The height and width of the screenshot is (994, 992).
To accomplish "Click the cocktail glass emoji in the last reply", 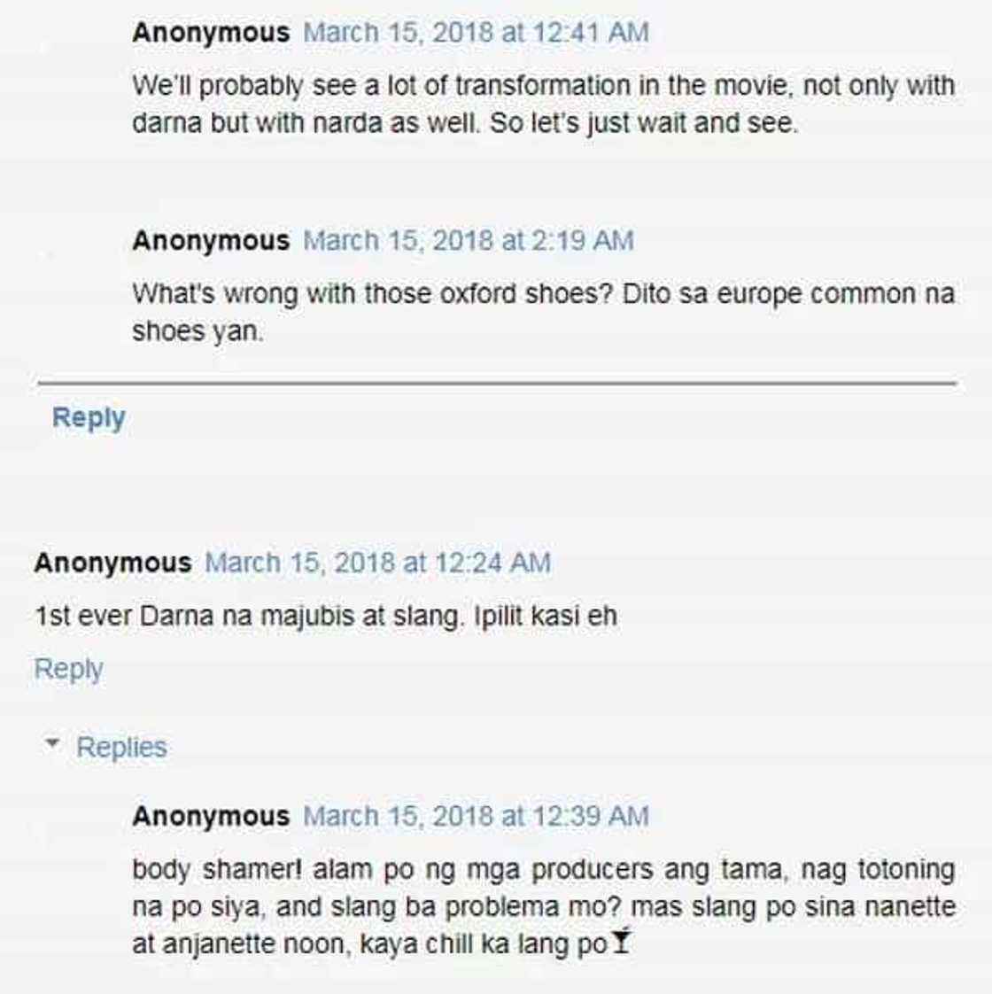I will [x=623, y=943].
